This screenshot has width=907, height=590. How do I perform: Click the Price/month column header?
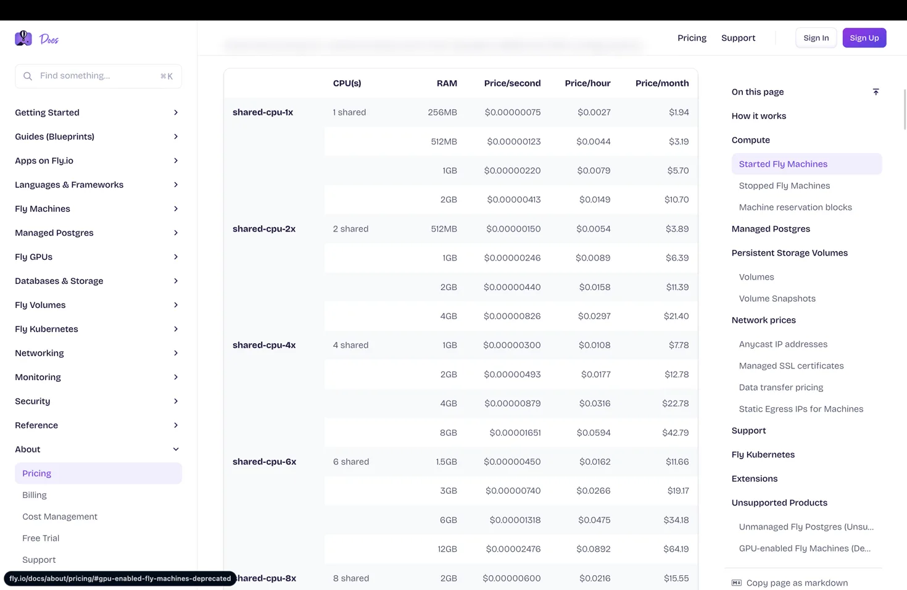click(662, 83)
